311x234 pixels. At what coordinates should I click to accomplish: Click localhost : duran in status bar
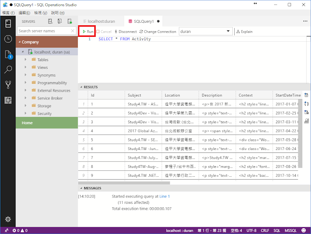click(179, 231)
